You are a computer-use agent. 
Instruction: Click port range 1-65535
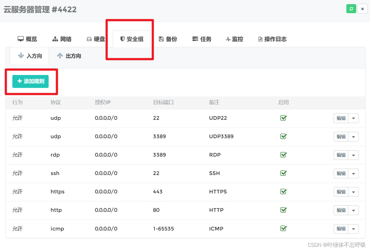(163, 229)
